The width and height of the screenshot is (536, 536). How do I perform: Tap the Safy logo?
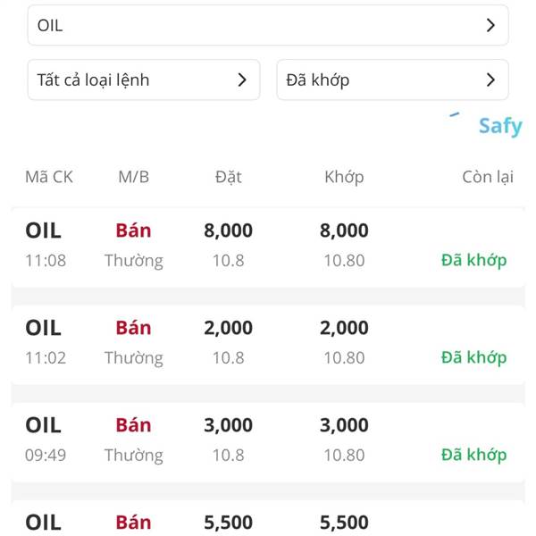(498, 125)
